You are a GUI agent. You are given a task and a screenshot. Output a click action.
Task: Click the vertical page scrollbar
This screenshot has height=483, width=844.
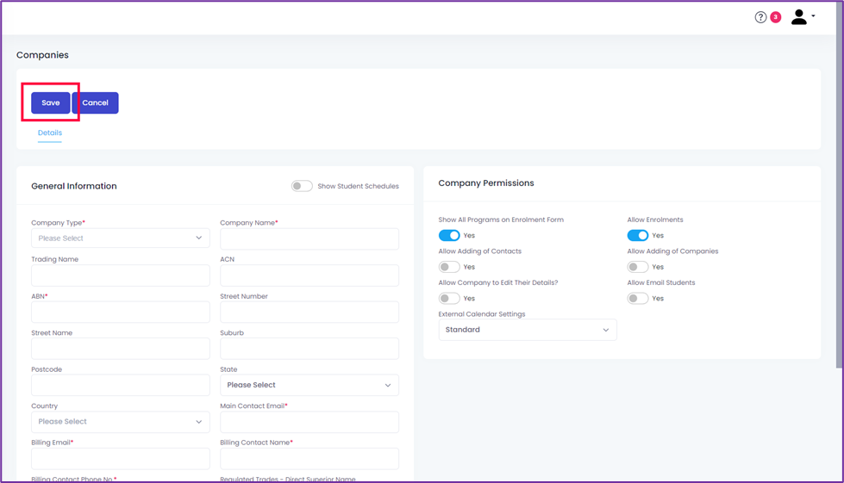click(x=839, y=185)
